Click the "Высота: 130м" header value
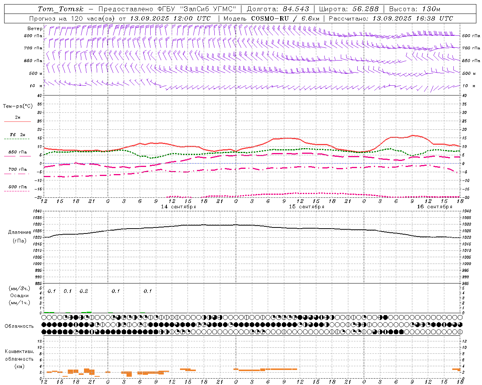 [x=415, y=9]
